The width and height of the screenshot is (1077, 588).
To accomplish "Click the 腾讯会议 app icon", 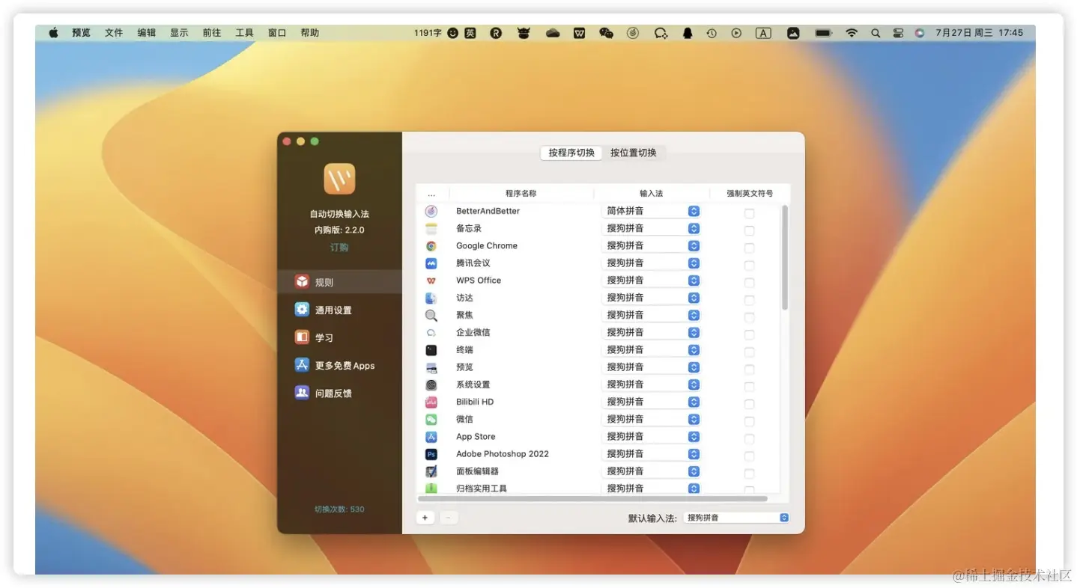I will click(x=431, y=263).
